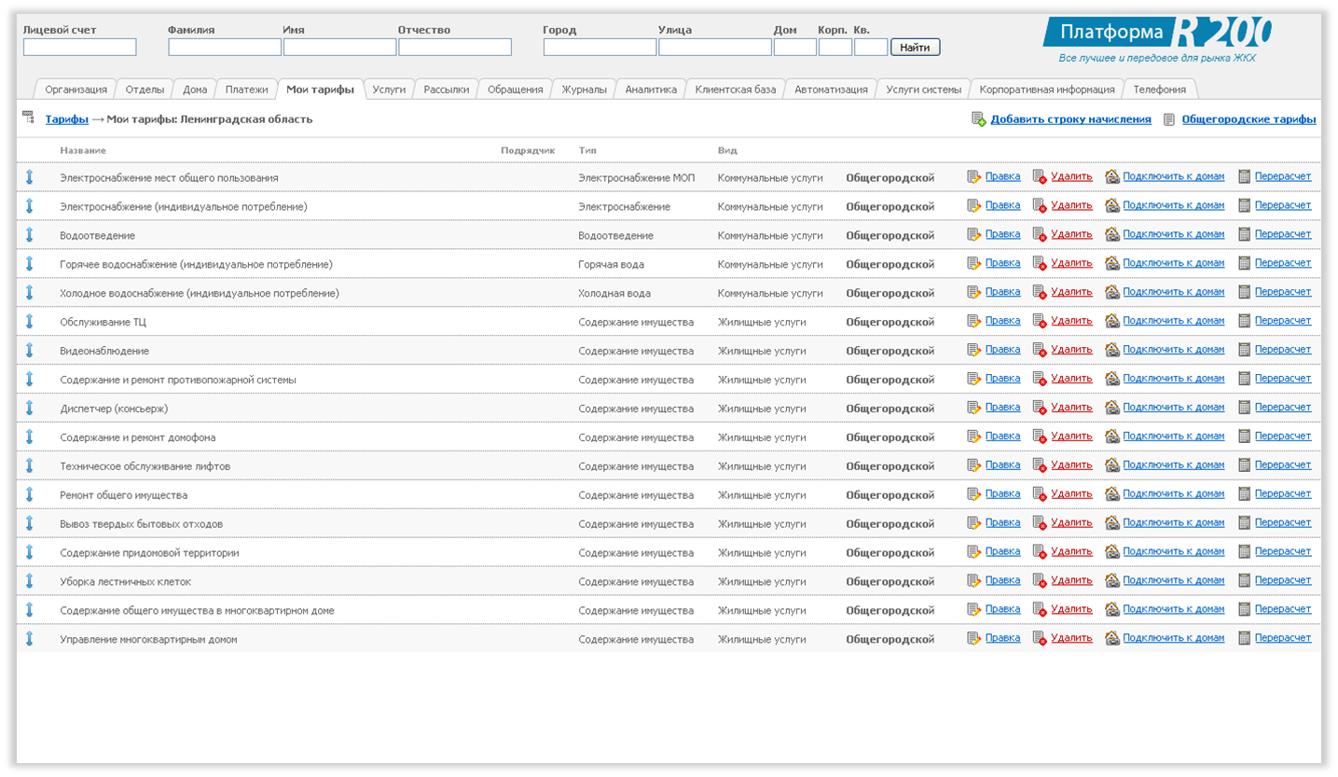Viewport: 1338px width, 777px height.
Task: Click the Лицевой счет input field
Action: [x=80, y=47]
